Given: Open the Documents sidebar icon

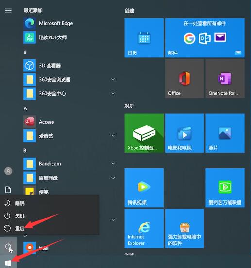Looking at the screenshot, I should point(8,190).
